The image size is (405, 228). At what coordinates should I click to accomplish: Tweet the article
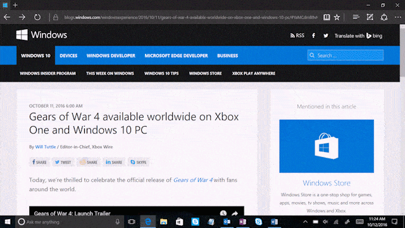pyautogui.click(x=63, y=162)
